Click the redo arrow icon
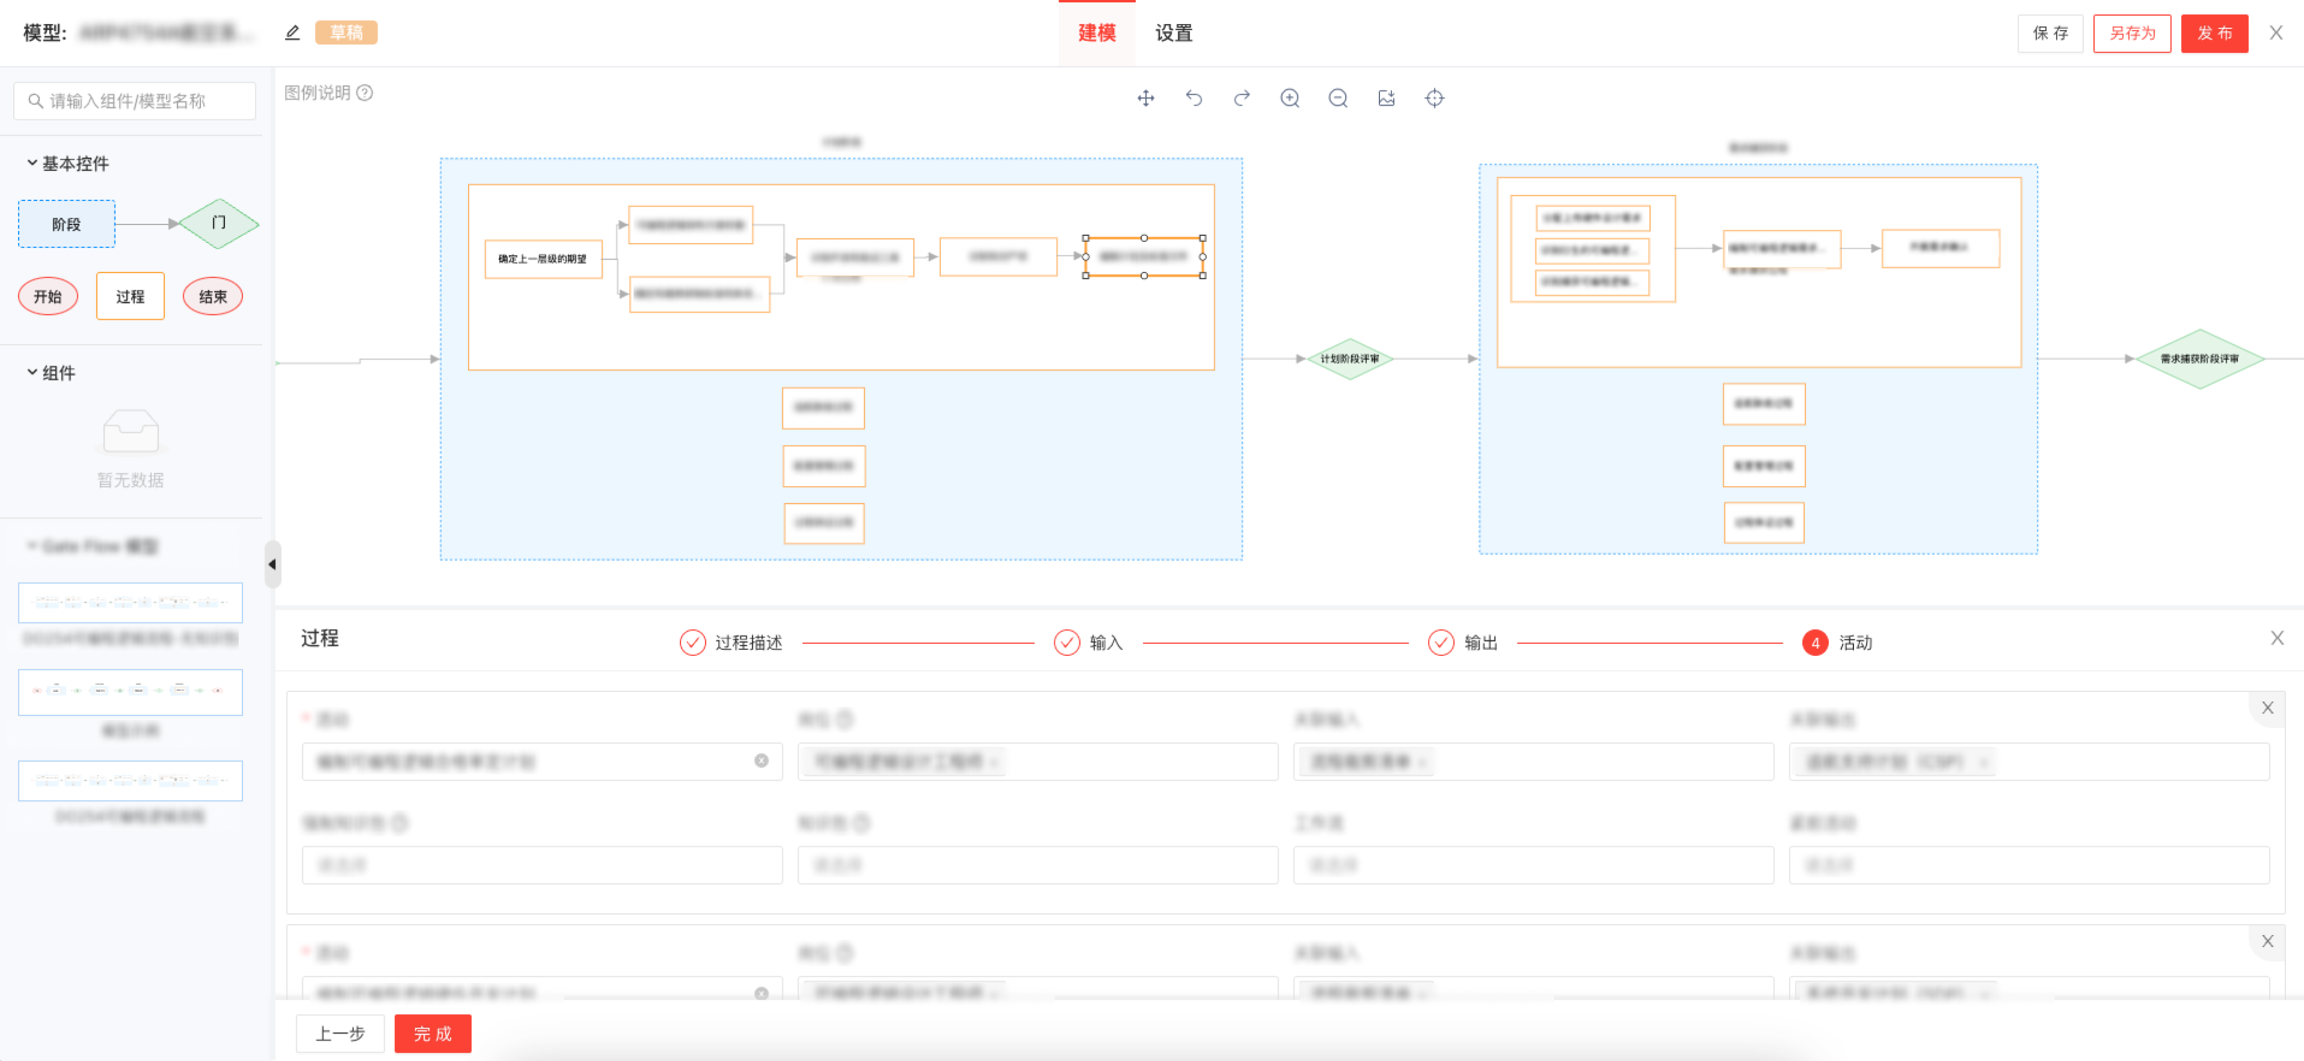This screenshot has height=1061, width=2304. point(1241,98)
